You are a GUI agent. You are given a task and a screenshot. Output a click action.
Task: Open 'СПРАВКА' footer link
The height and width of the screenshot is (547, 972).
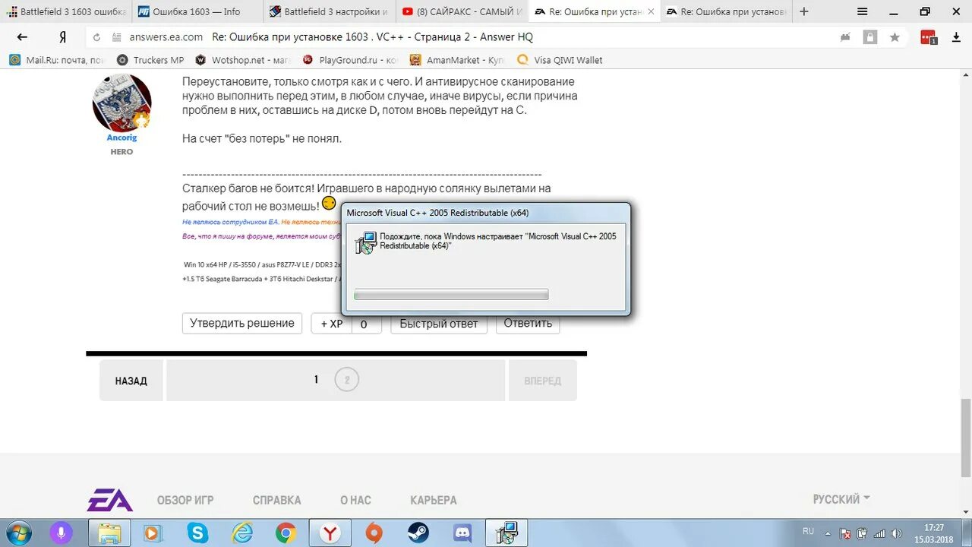tap(277, 500)
